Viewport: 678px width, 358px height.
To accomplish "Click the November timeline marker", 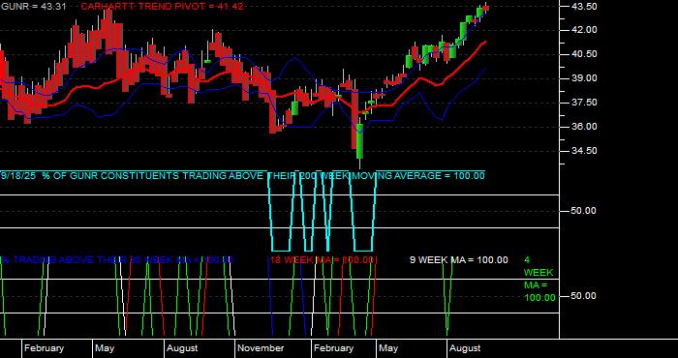I will 261,348.
